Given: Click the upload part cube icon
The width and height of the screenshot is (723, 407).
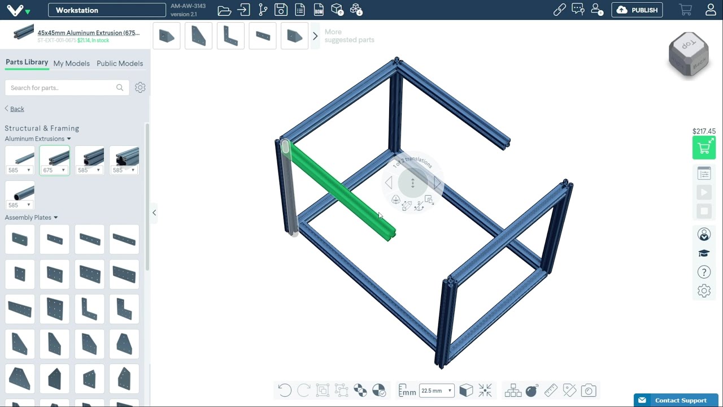Looking at the screenshot, I should pyautogui.click(x=337, y=10).
